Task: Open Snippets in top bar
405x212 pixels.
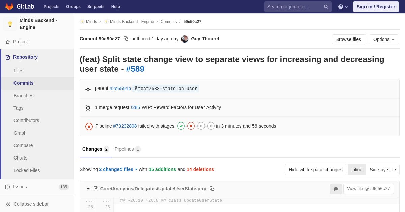Action: click(x=96, y=7)
